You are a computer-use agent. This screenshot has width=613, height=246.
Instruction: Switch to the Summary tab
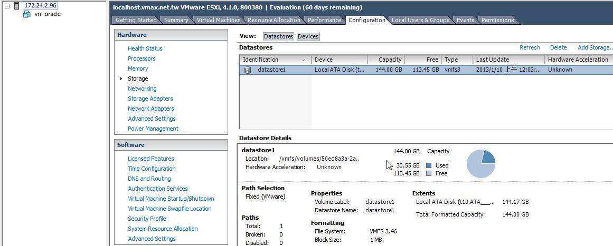pos(176,20)
